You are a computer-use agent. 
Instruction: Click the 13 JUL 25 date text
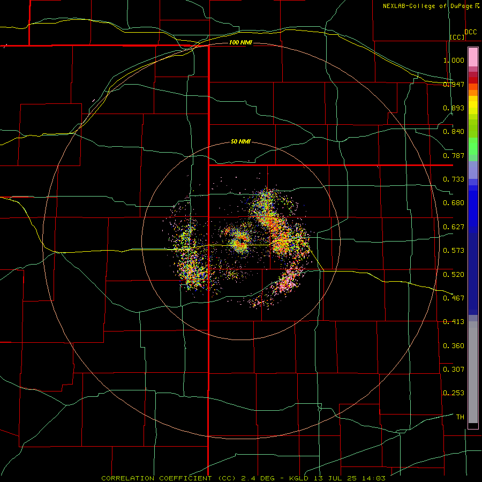[x=335, y=478]
